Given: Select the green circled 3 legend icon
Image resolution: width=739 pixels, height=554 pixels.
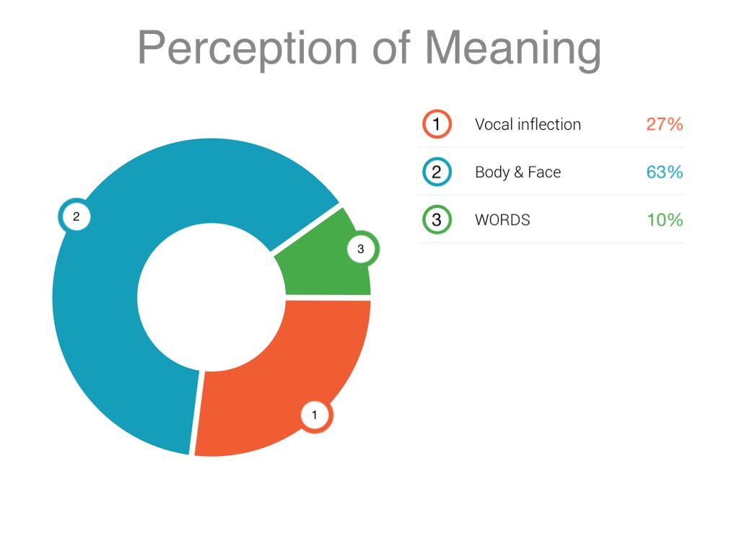Looking at the screenshot, I should (x=437, y=220).
